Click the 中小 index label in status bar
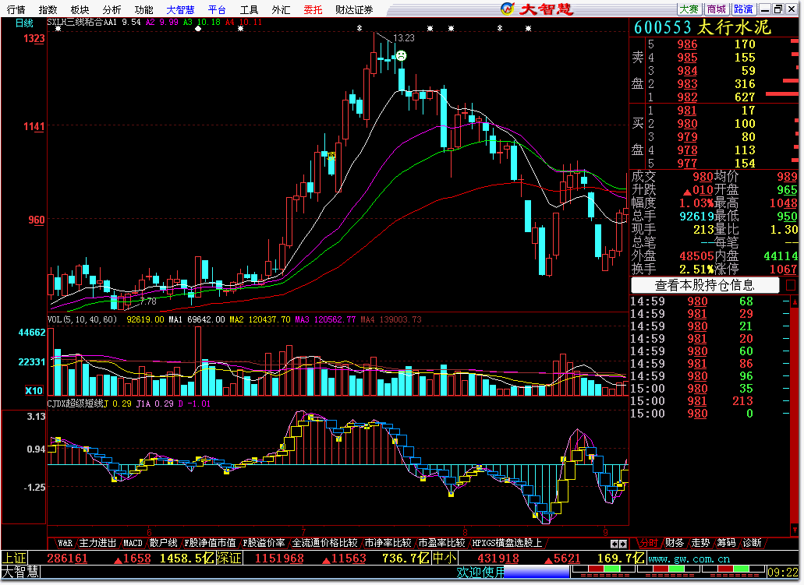Image resolution: width=804 pixels, height=585 pixels. coord(445,559)
